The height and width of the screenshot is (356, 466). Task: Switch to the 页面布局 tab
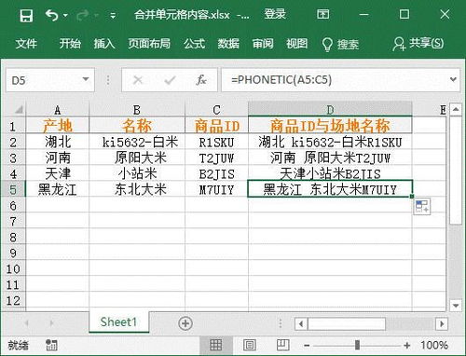(x=149, y=44)
